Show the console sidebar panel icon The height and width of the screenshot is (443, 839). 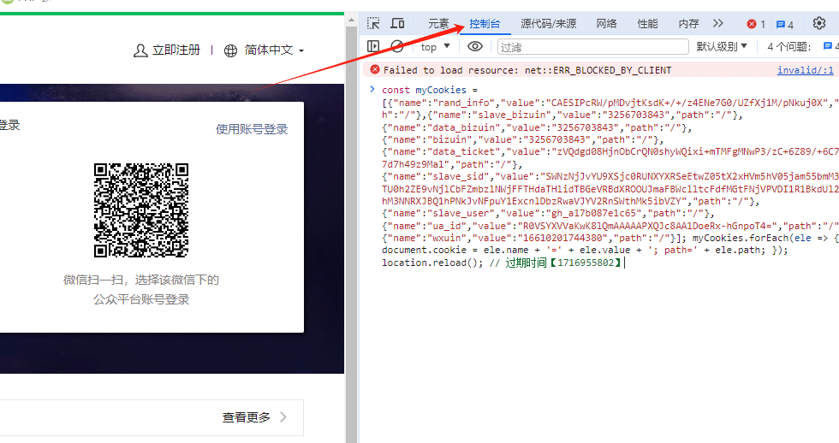pyautogui.click(x=373, y=46)
